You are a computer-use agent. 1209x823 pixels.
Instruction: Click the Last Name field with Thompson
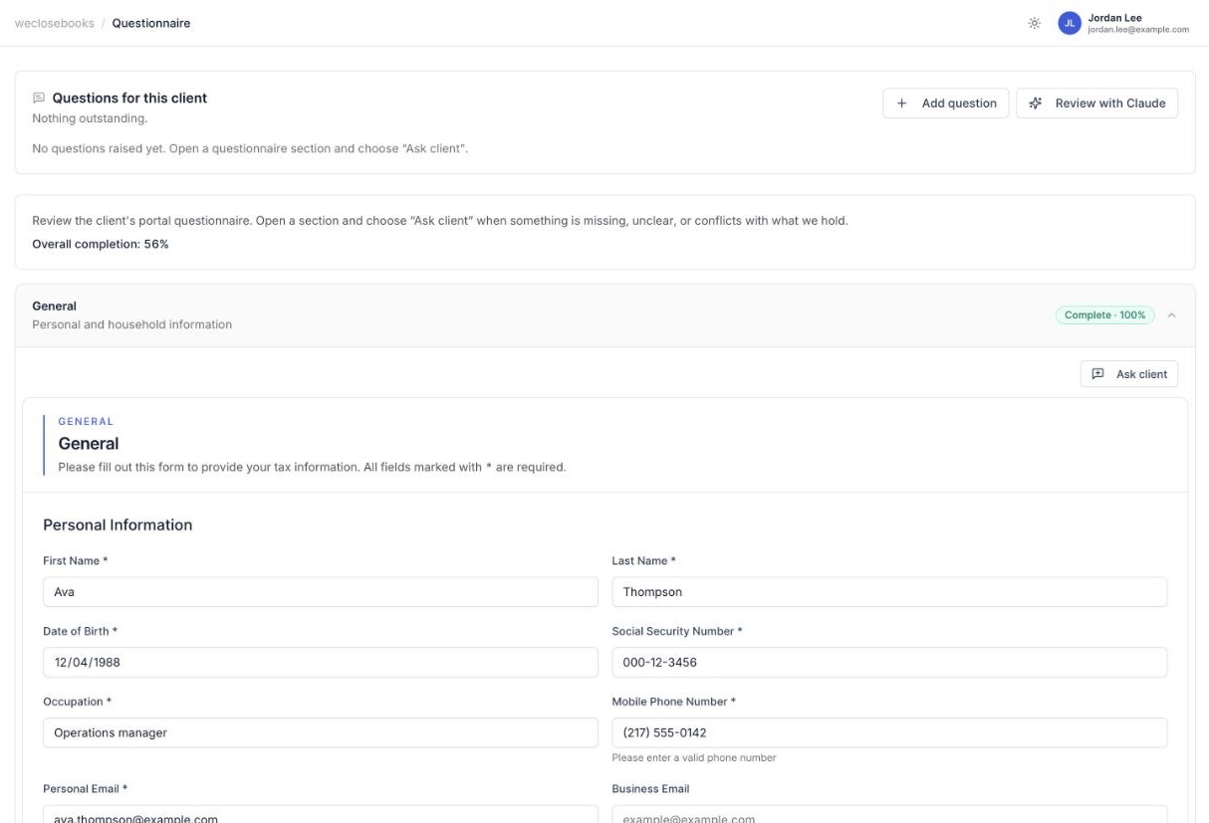coord(889,591)
